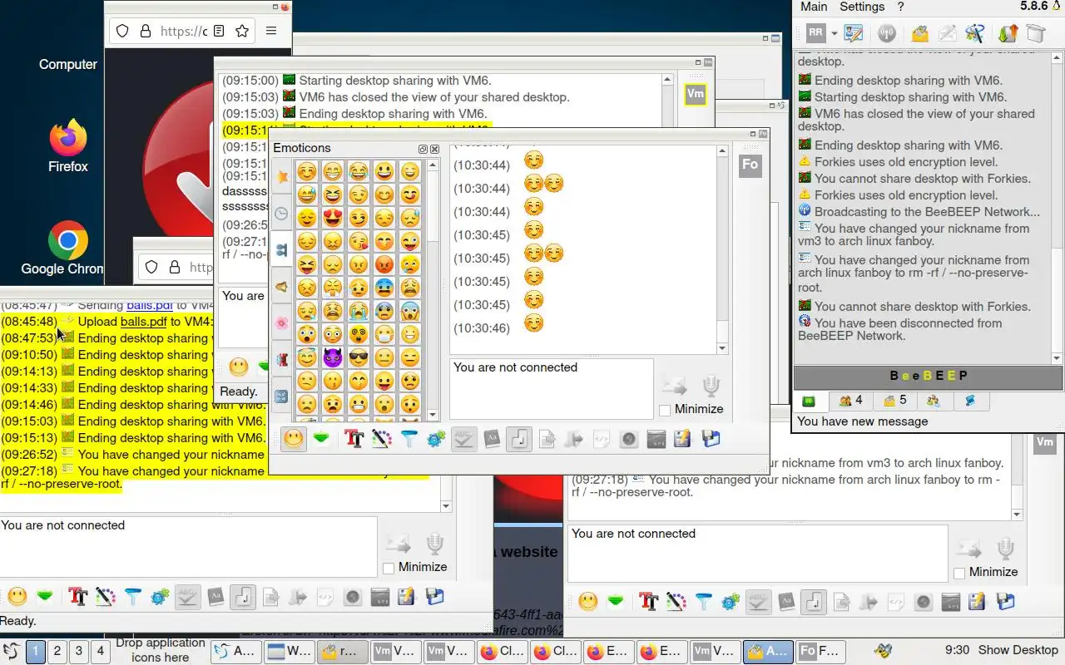Close the Emoticons panel
Image resolution: width=1065 pixels, height=665 pixels.
[434, 149]
